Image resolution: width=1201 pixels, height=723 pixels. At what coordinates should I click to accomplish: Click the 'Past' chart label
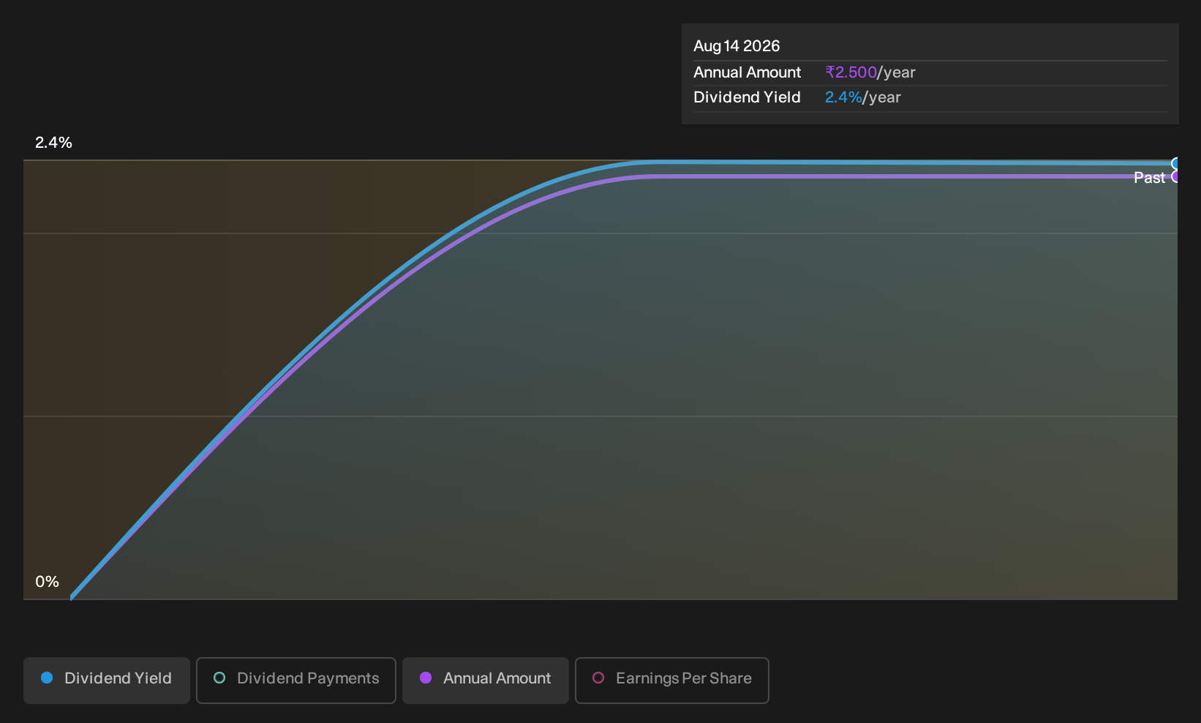pyautogui.click(x=1149, y=178)
